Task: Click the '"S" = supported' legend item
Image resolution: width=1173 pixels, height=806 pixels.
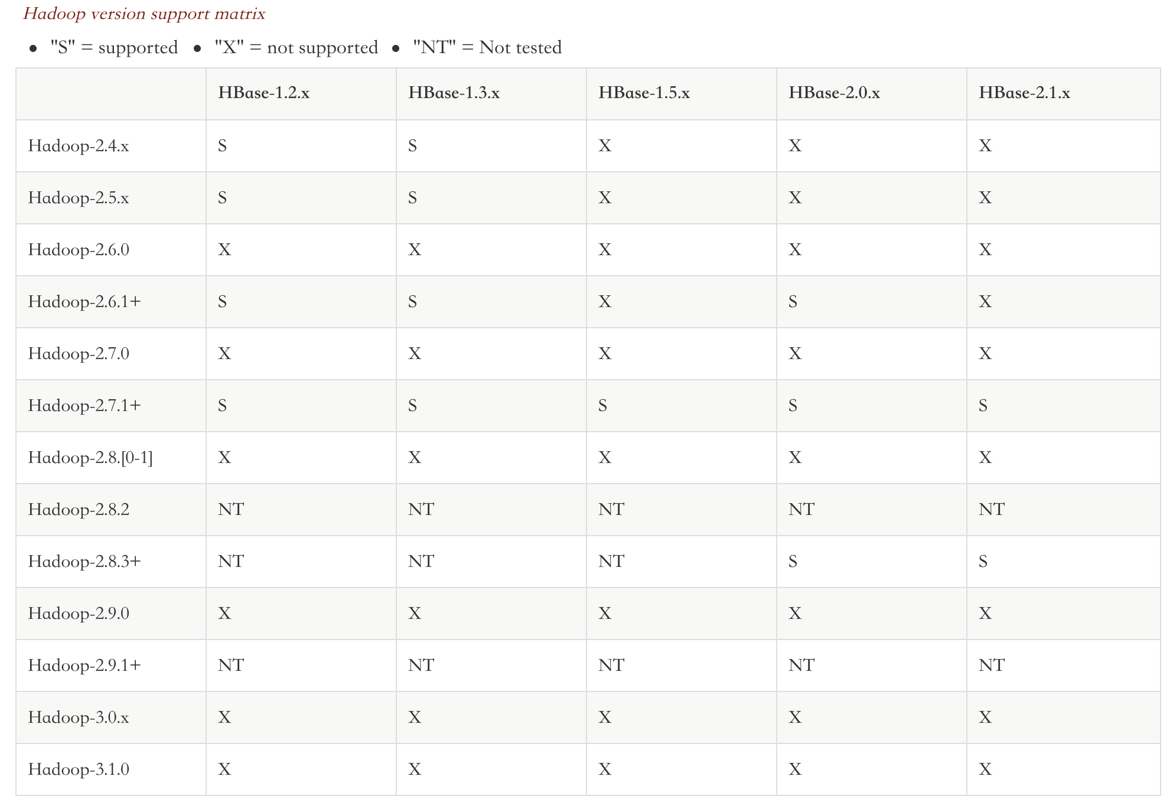Action: (114, 48)
